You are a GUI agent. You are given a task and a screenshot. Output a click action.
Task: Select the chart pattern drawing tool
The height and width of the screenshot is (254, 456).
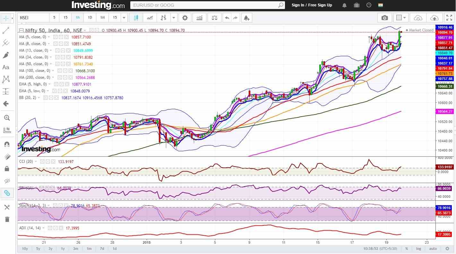coord(6,79)
